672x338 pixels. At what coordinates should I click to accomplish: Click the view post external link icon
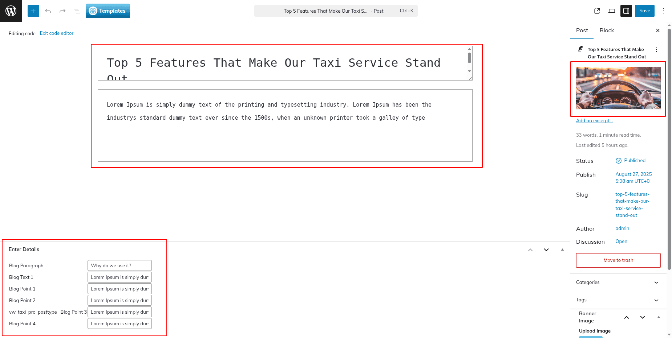pyautogui.click(x=597, y=11)
